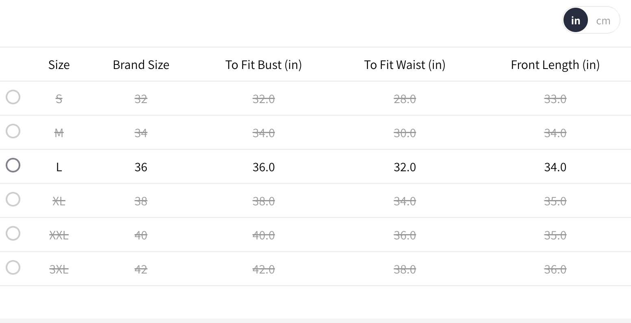Click the Front Length column header
The width and height of the screenshot is (631, 323).
555,65
